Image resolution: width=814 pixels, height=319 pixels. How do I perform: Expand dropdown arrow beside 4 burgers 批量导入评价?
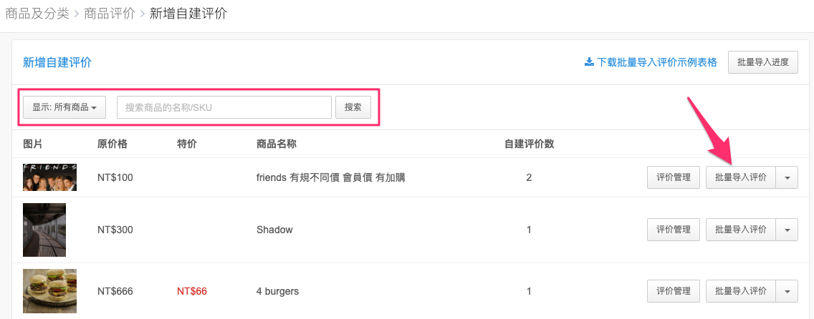point(787,291)
